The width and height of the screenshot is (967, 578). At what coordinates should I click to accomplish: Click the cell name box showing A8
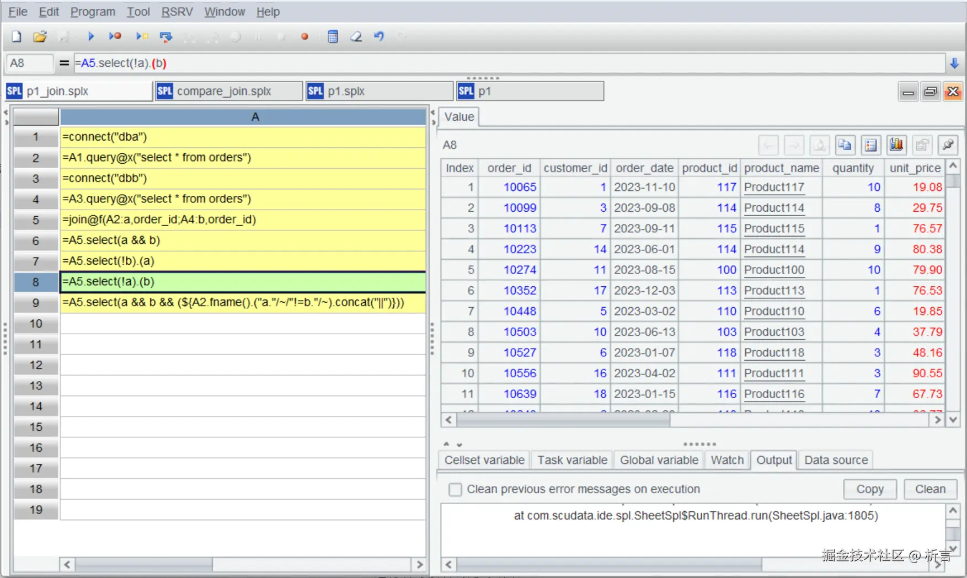tap(30, 63)
